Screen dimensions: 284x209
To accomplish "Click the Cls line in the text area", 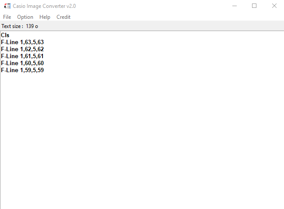I will (x=5, y=35).
